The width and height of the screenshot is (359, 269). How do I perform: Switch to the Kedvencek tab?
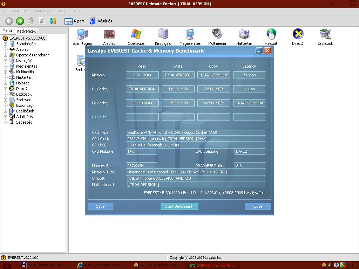pos(26,31)
